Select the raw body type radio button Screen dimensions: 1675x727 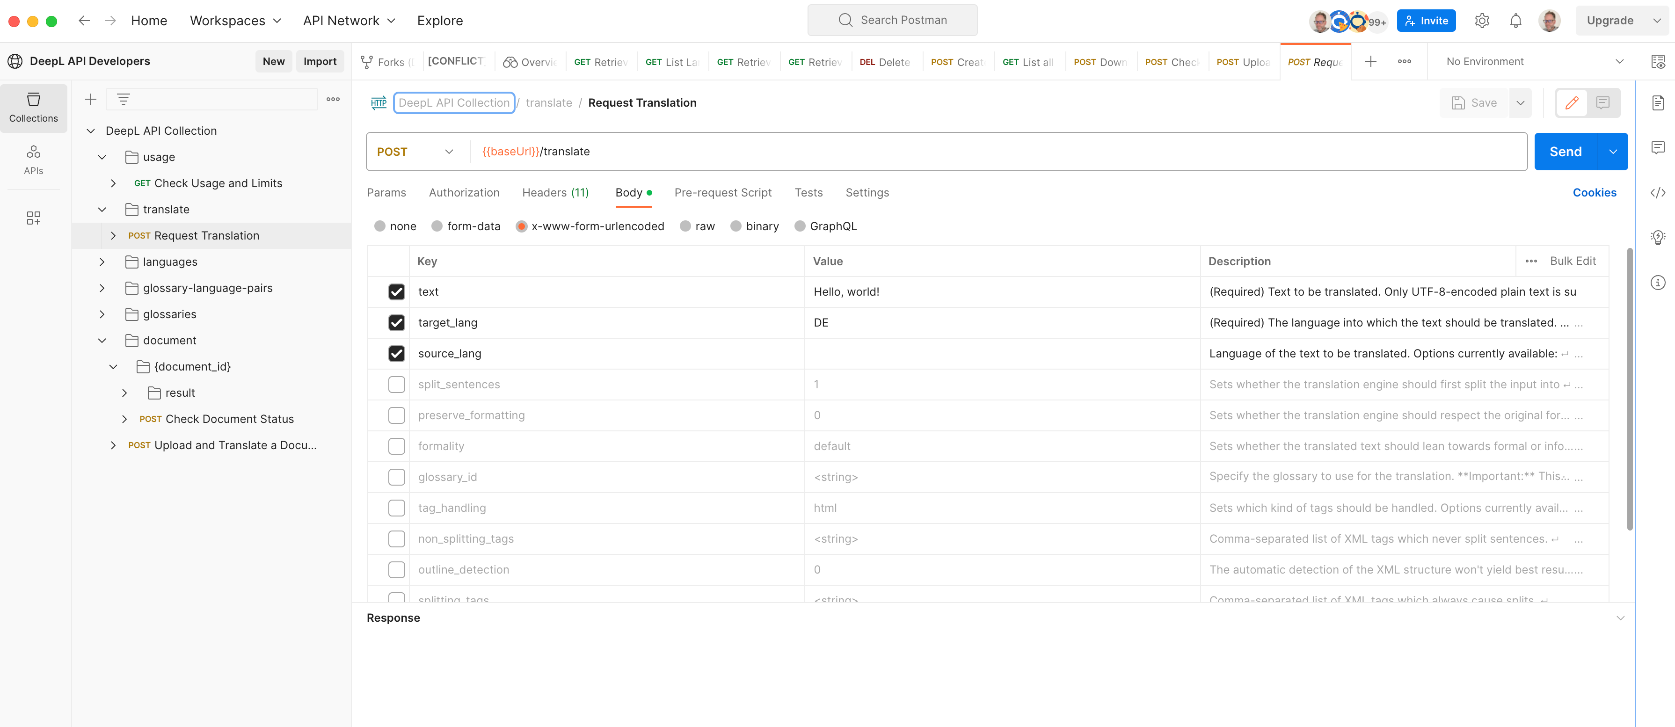pos(685,226)
